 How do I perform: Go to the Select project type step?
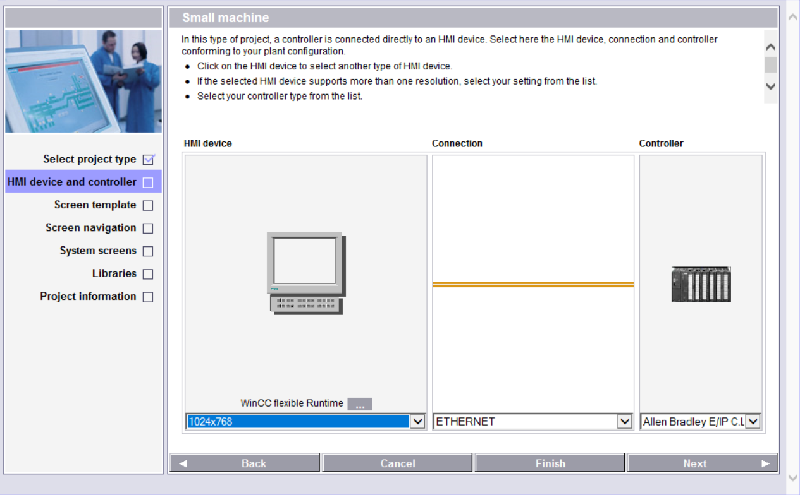click(90, 159)
